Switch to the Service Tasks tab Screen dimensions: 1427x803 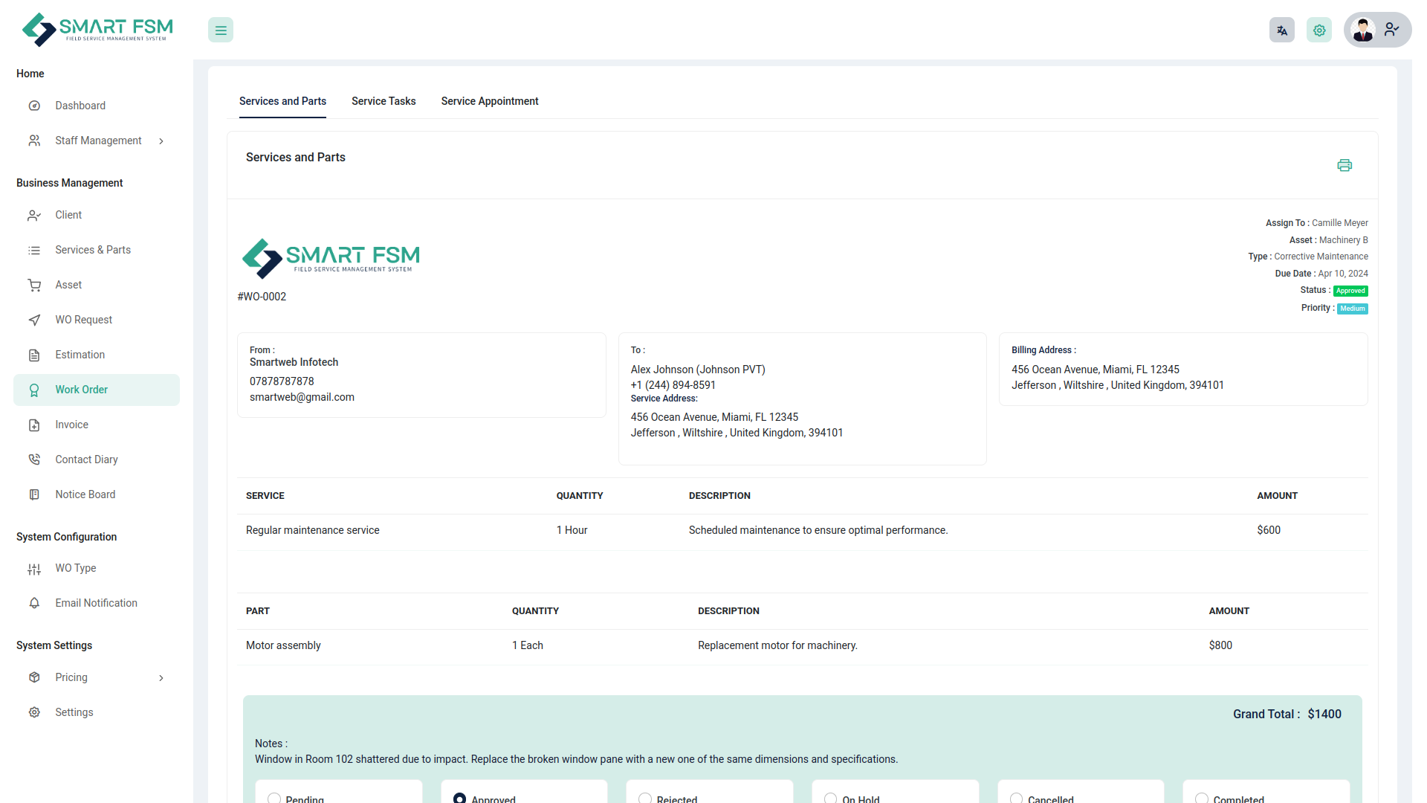[384, 101]
